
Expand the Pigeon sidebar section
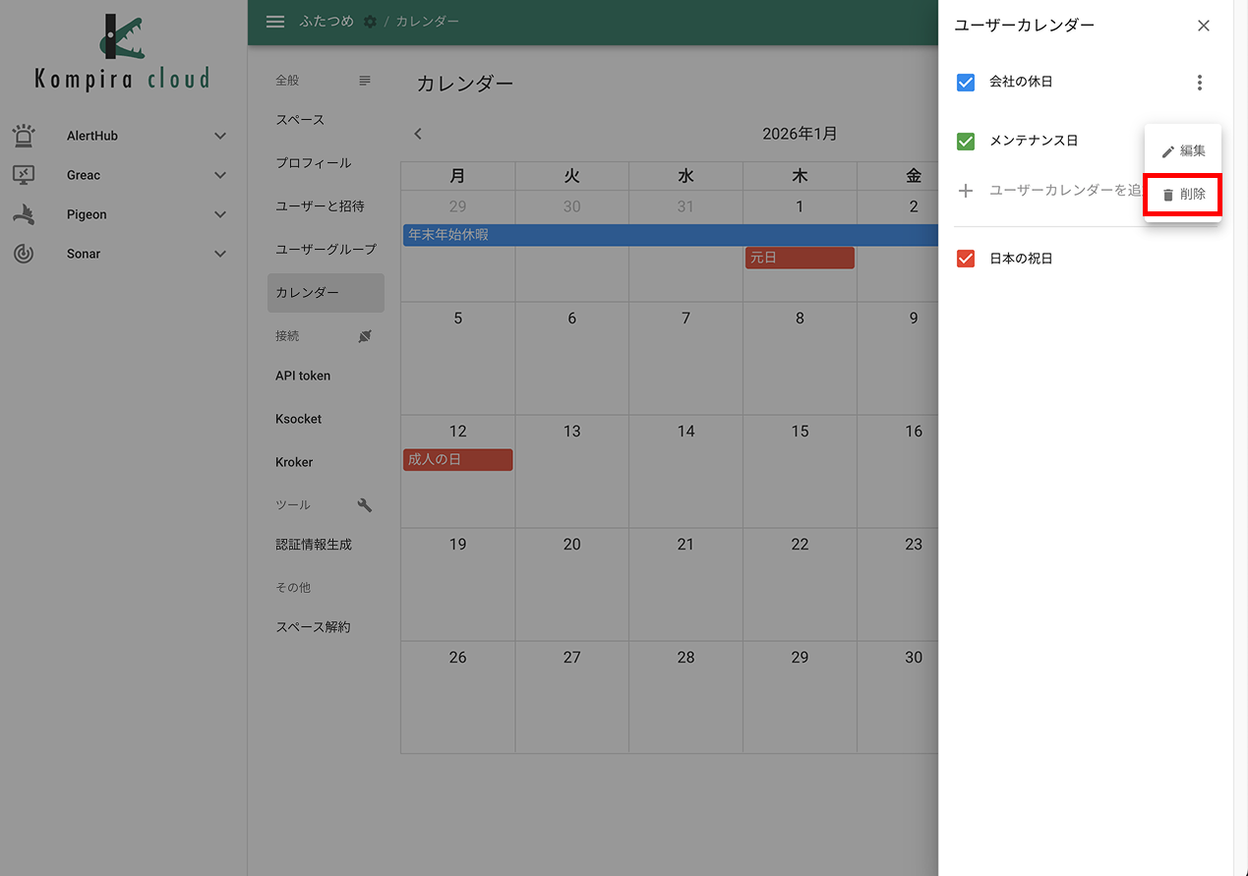tap(219, 213)
